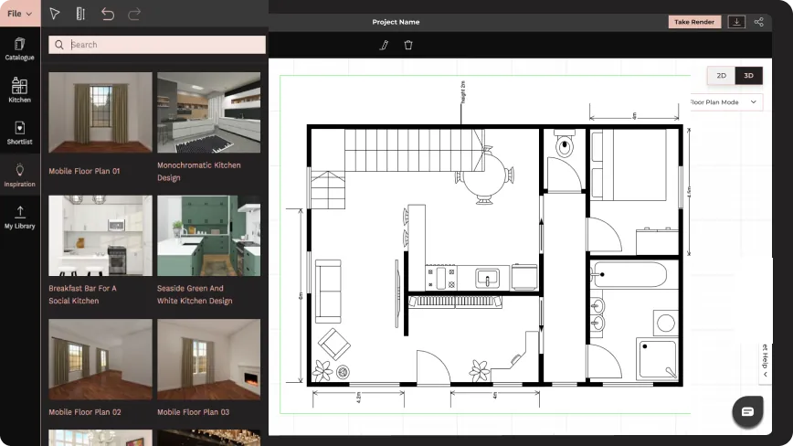Open the My Library panel

[x=20, y=218]
